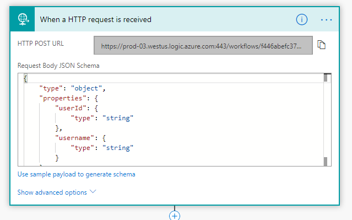Screen dimensions: 352x220
Task: Click the opening brace on first schema line
Action: (25, 78)
